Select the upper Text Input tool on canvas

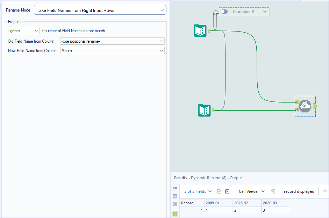tap(200, 31)
